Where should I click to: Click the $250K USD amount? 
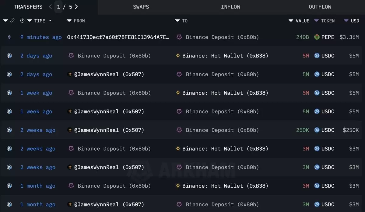[x=351, y=130]
